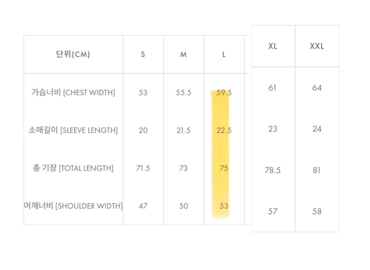Click the highlighted 22.5 sleeve value

[224, 130]
